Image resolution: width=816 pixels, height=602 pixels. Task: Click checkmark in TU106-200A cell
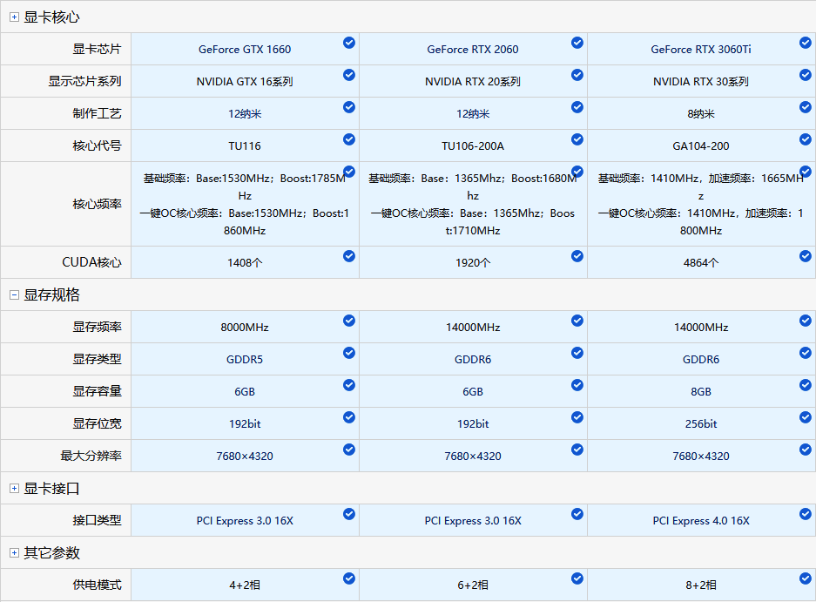pyautogui.click(x=577, y=139)
